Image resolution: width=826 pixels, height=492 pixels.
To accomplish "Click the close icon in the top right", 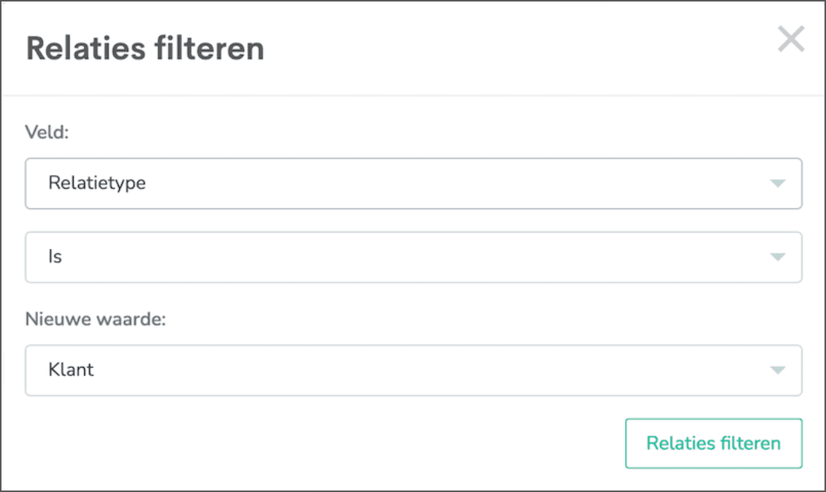I will [x=791, y=39].
